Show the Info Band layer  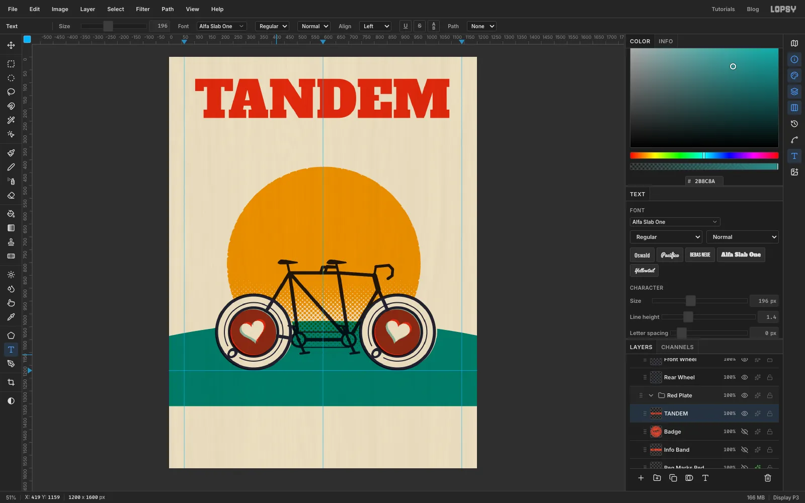(x=745, y=450)
